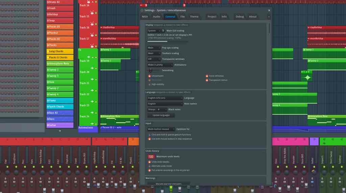Open the Note names dropdown
346x193 pixels.
click(x=165, y=104)
